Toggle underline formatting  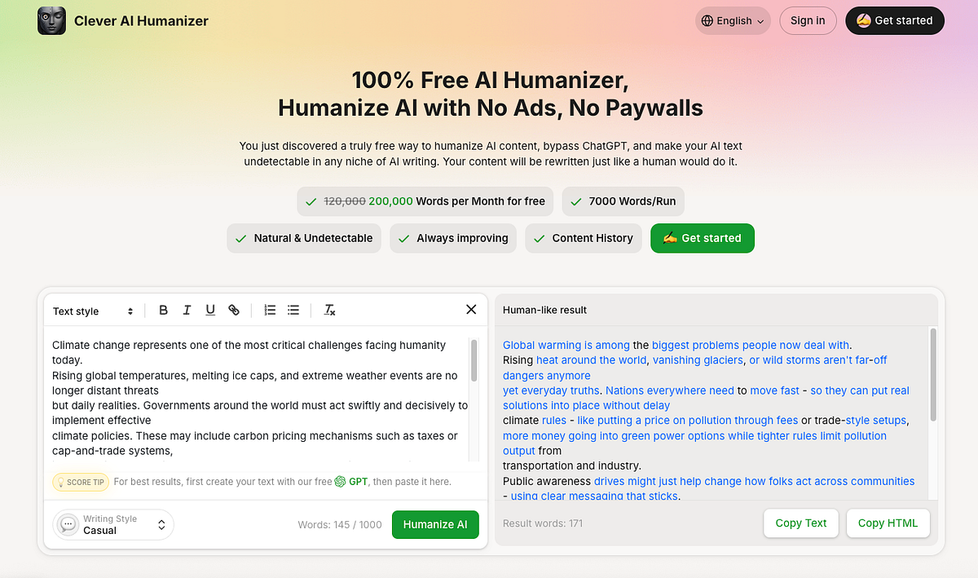[x=210, y=310]
